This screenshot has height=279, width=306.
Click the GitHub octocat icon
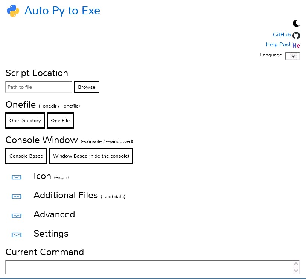pos(296,35)
